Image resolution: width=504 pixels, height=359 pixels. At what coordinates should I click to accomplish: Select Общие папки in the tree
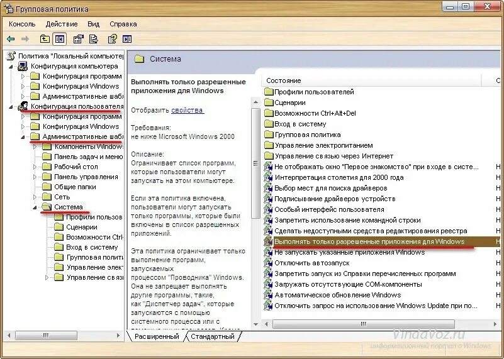click(x=75, y=187)
